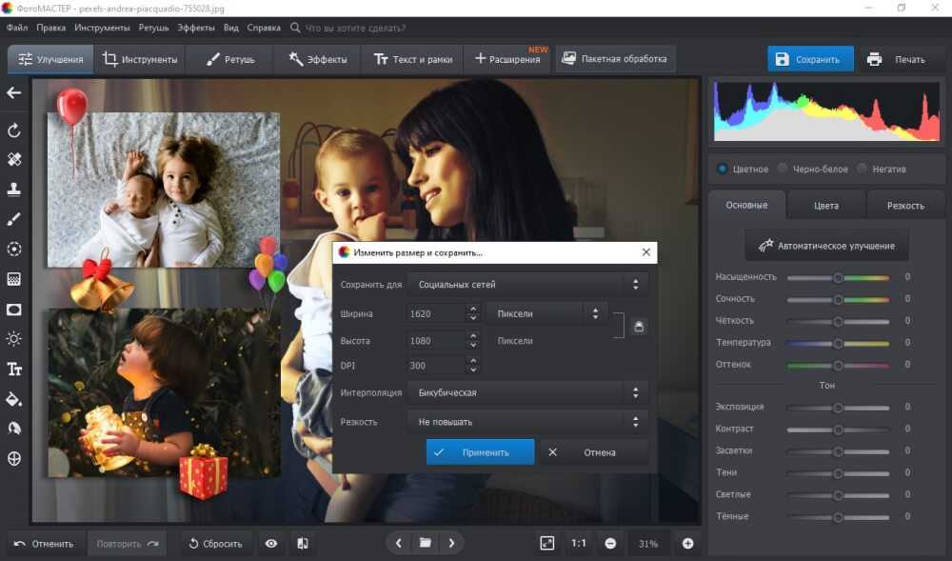Image resolution: width=952 pixels, height=561 pixels.
Task: Click the Применить button
Action: (x=480, y=452)
